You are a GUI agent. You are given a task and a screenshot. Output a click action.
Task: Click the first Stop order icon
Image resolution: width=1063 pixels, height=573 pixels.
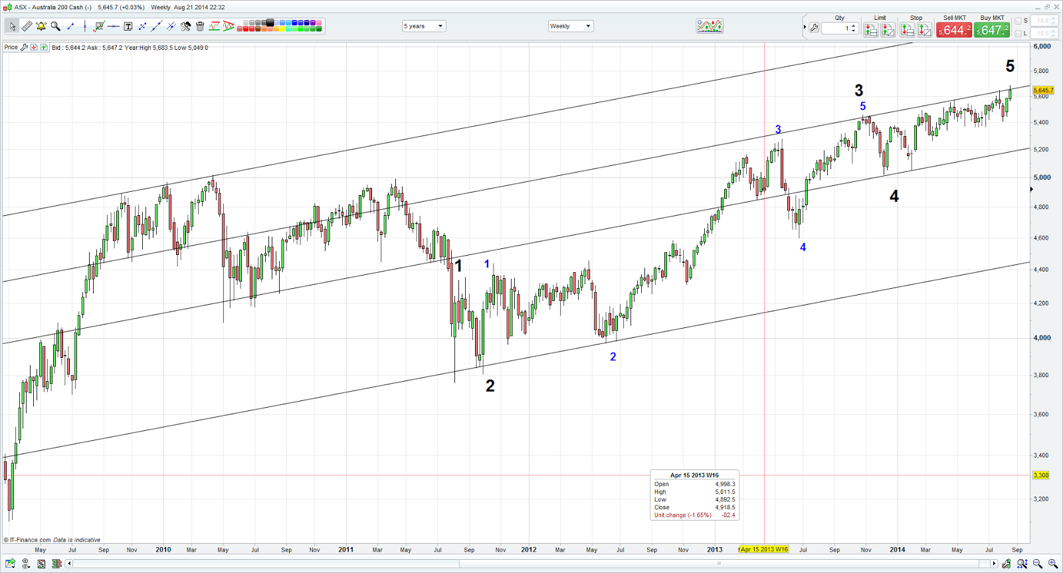908,30
